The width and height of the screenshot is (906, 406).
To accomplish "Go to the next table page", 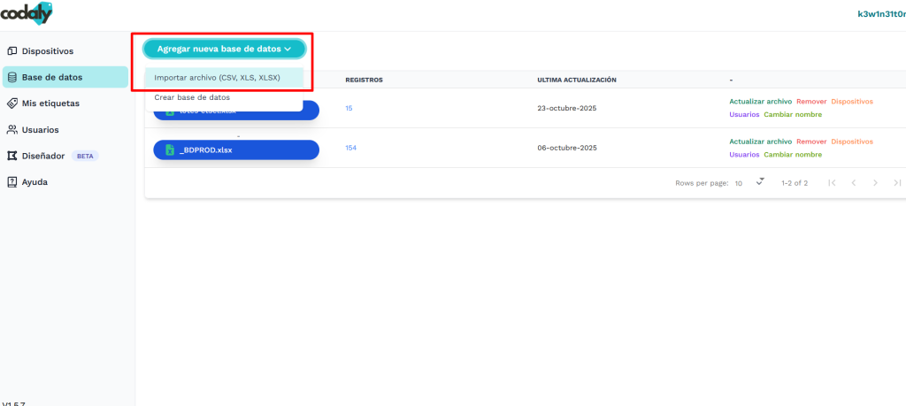I will (875, 183).
